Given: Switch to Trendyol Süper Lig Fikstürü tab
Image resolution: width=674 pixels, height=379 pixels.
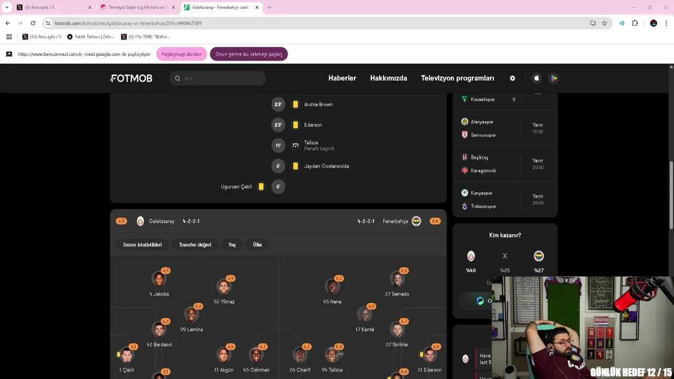Looking at the screenshot, I should point(137,7).
